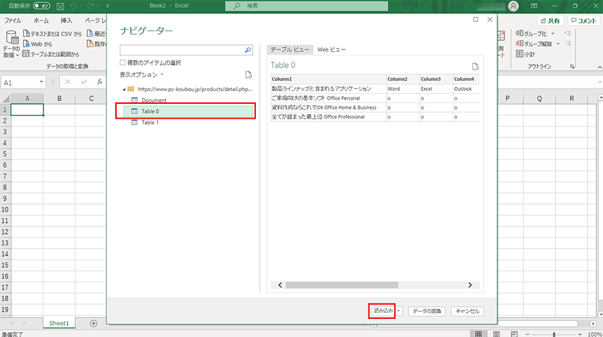
Task: Maximize the Navigator dialog
Action: tap(476, 19)
